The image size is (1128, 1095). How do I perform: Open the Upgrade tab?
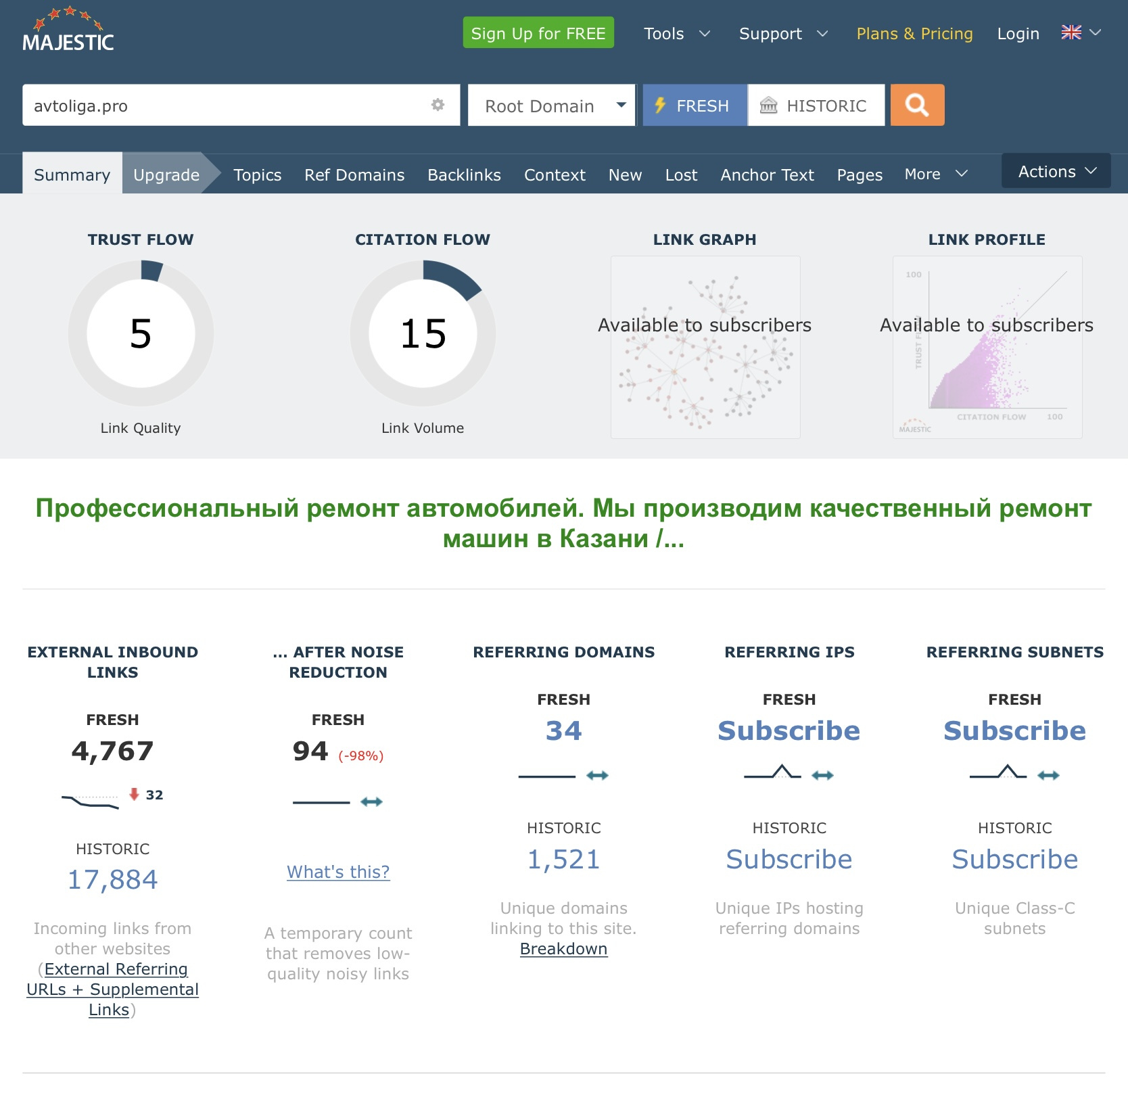click(x=166, y=174)
